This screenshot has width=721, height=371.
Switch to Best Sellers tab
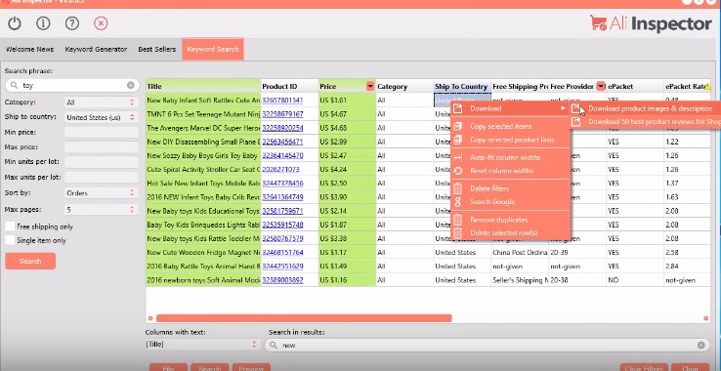pyautogui.click(x=156, y=49)
